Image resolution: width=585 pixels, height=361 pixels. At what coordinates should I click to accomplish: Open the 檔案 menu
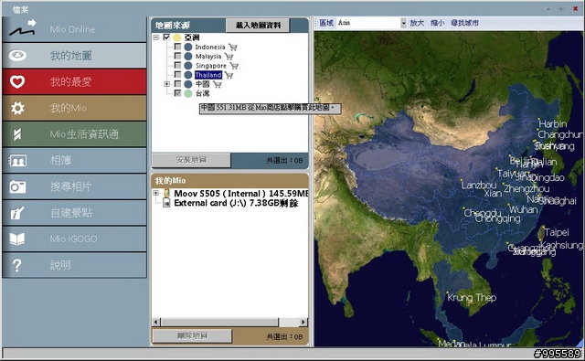click(x=20, y=10)
